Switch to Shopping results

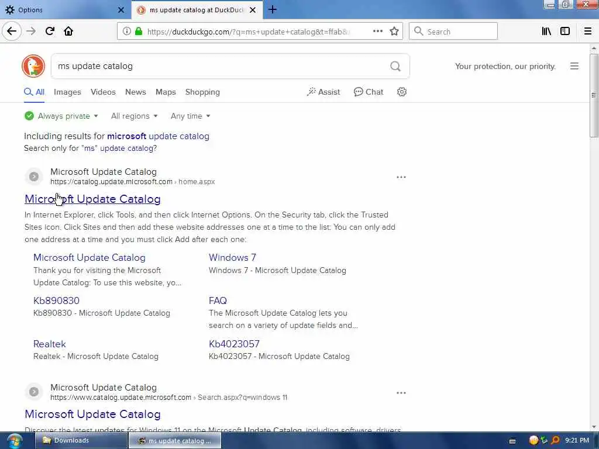(x=202, y=92)
